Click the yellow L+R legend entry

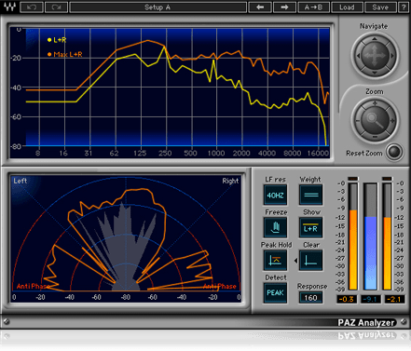(57, 40)
